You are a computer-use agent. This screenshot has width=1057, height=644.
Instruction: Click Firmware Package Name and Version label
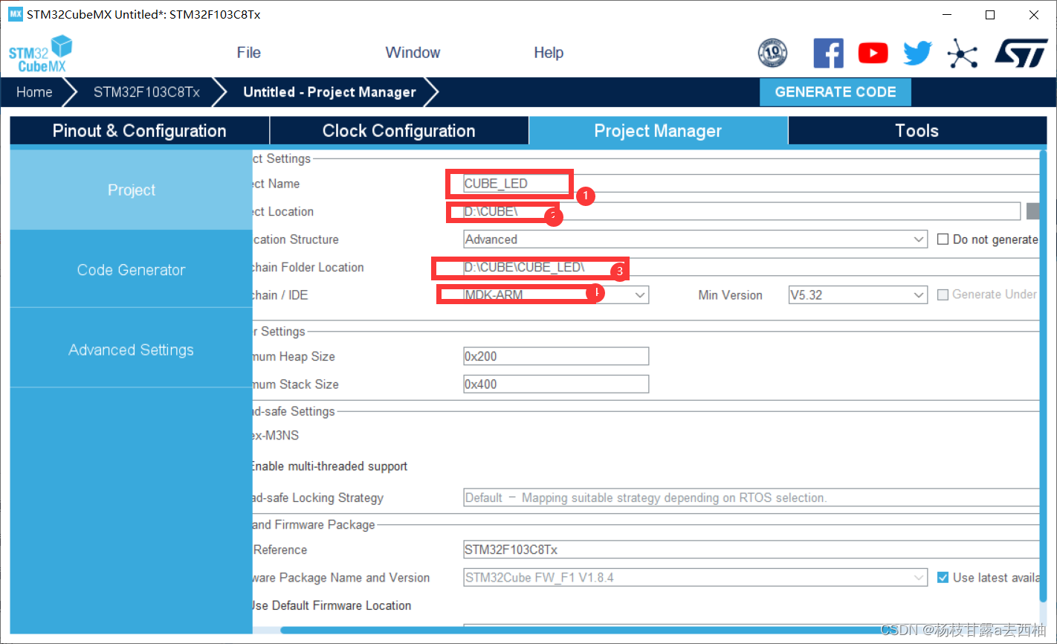click(x=341, y=578)
